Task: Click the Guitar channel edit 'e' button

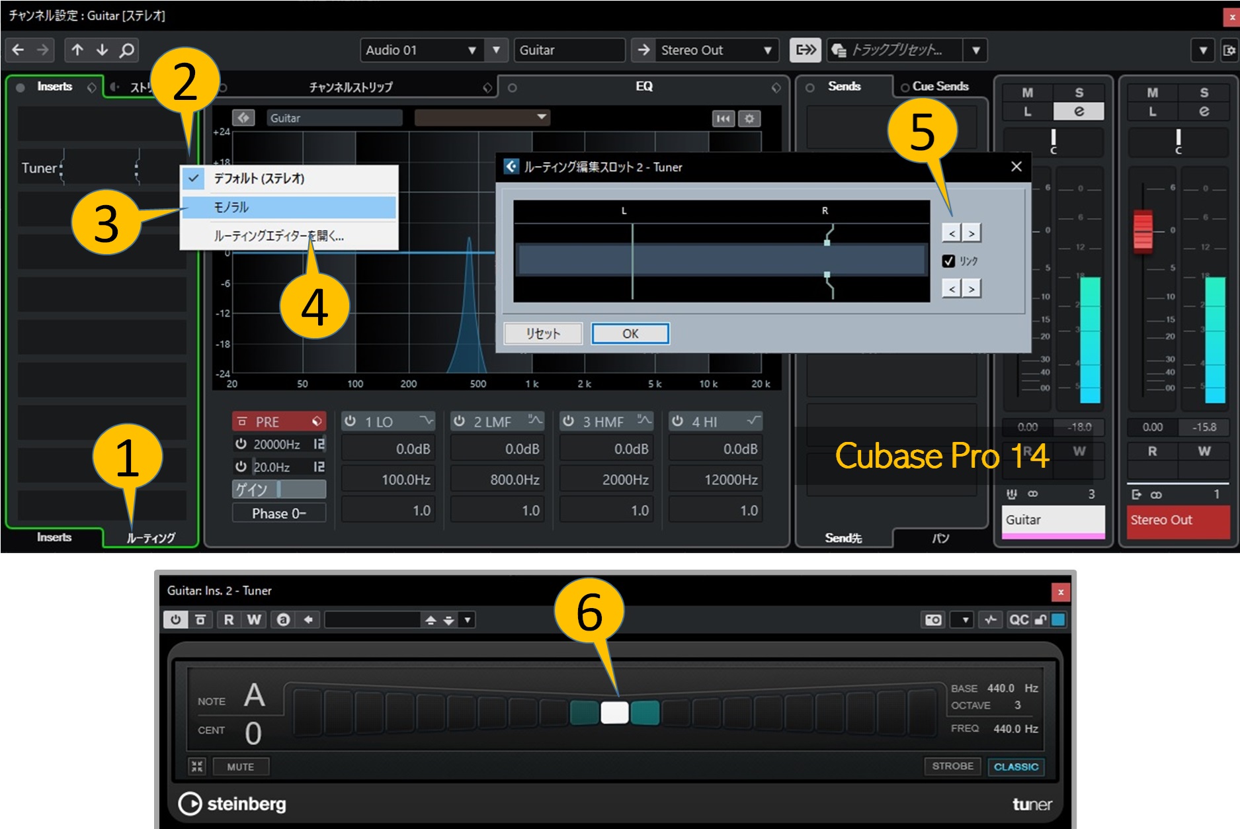Action: [1079, 111]
